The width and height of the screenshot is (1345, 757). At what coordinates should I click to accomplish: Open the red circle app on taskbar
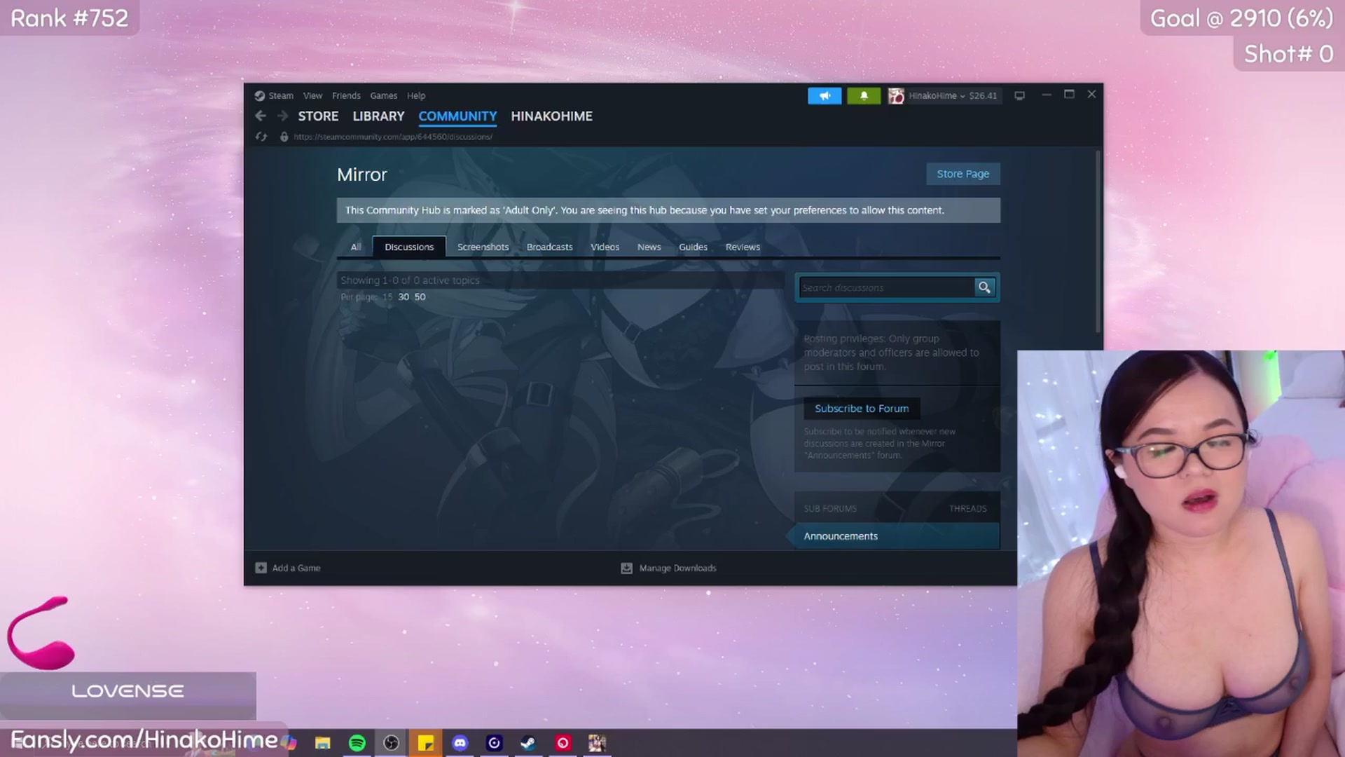pos(563,743)
